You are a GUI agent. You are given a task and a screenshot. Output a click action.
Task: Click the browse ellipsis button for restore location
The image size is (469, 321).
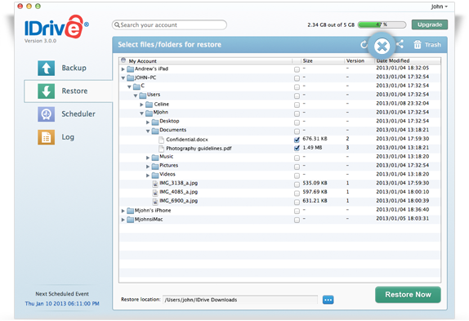328,300
